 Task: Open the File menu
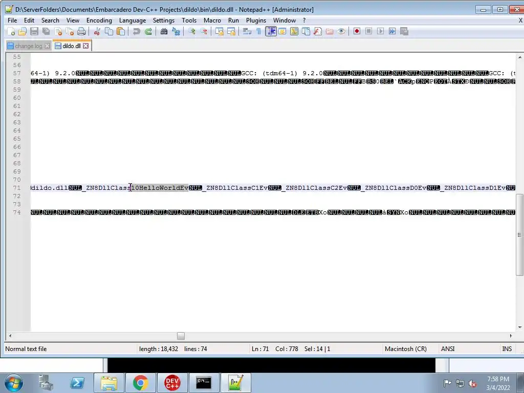point(12,20)
